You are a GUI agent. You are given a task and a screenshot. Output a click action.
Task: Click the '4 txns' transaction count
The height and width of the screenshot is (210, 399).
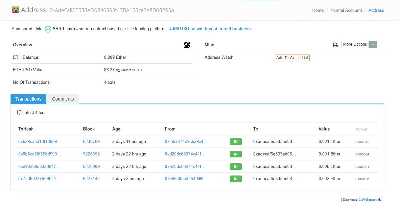tap(110, 82)
